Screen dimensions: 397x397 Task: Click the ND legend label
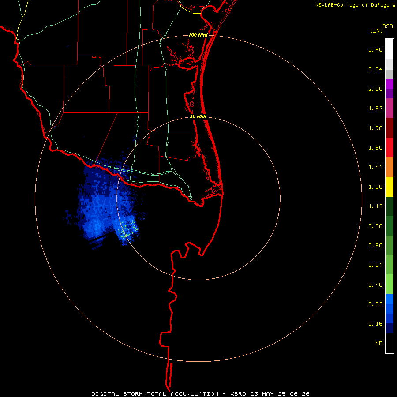[379, 344]
